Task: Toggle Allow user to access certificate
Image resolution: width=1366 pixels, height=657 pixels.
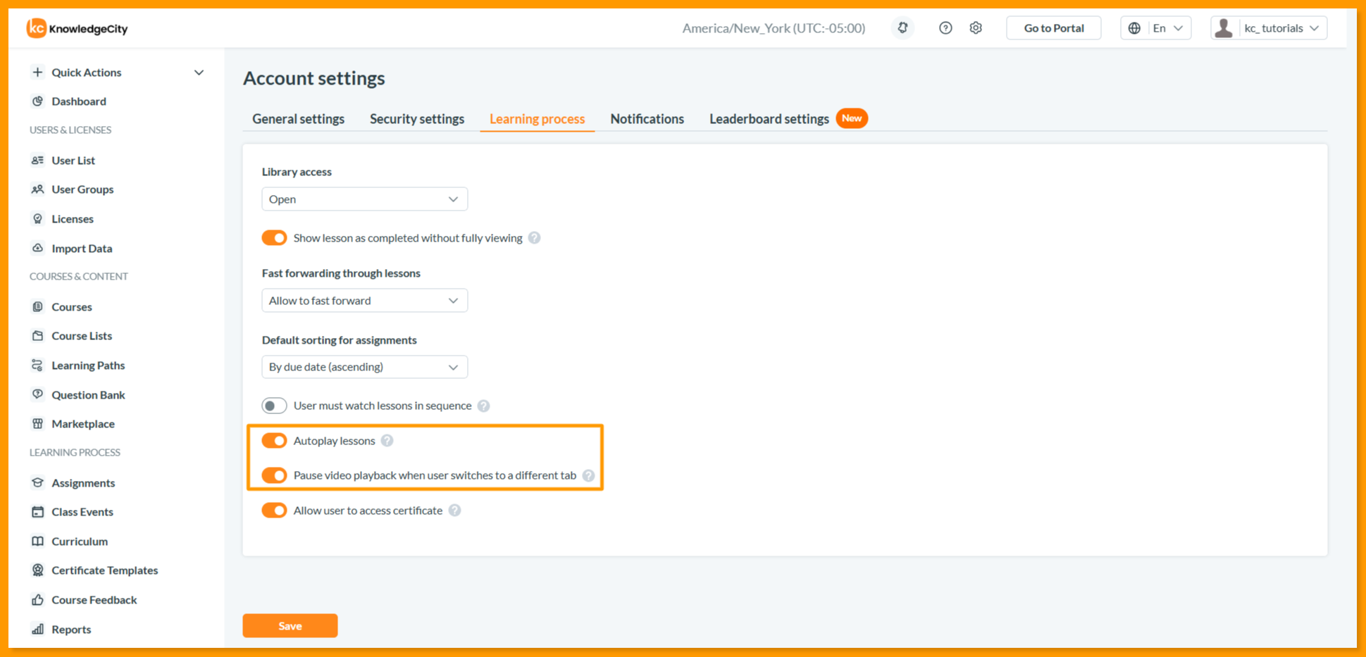Action: [x=274, y=510]
